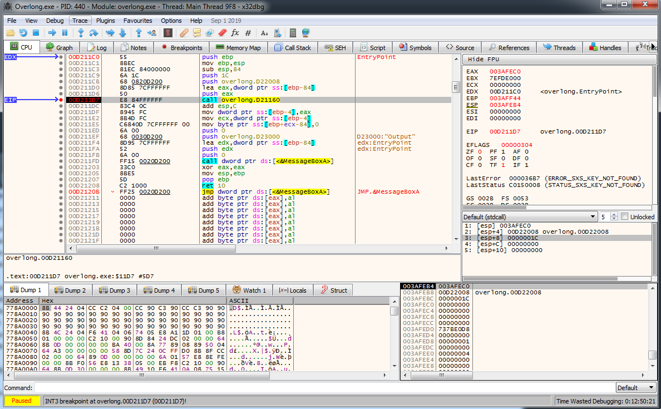Open the Struct tab
This screenshot has height=409, width=661.
(x=333, y=290)
